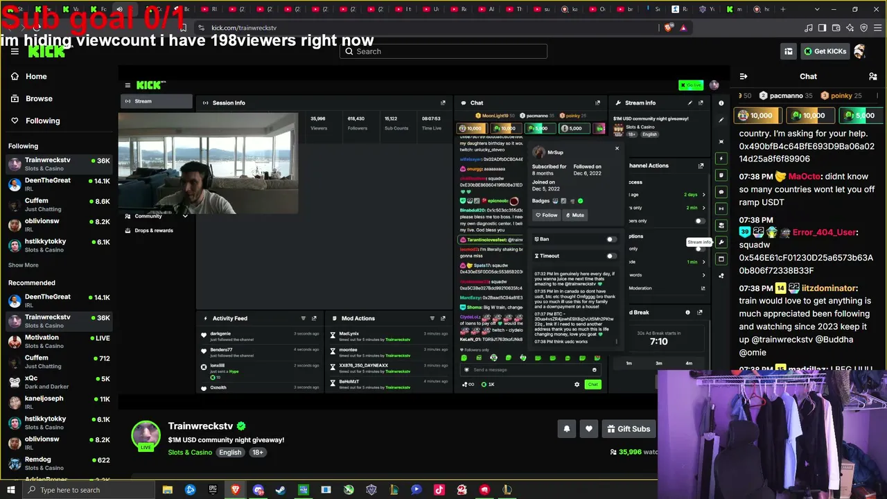Open dashboard chat settings gear
Image resolution: width=887 pixels, height=499 pixels.
pyautogui.click(x=577, y=385)
